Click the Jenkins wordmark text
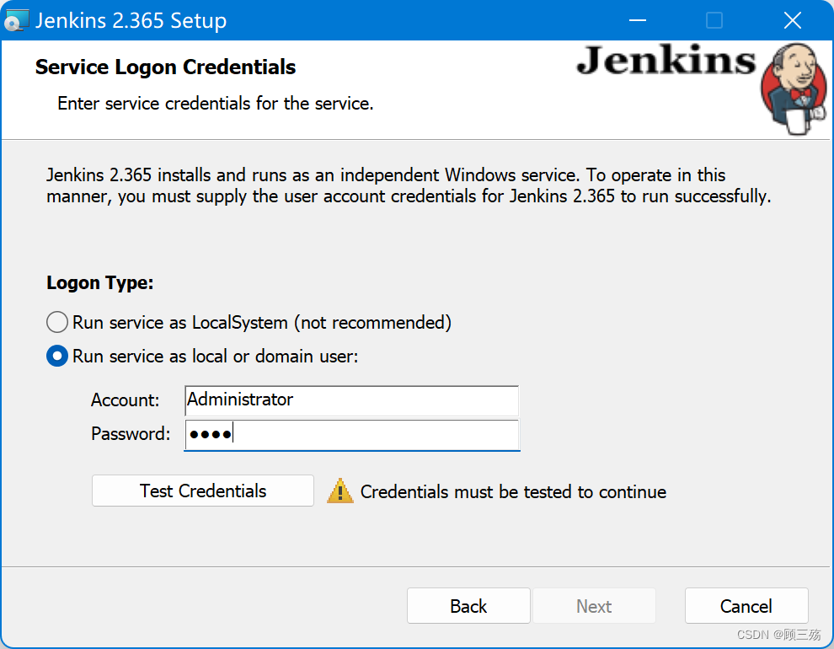The width and height of the screenshot is (834, 649). click(666, 60)
